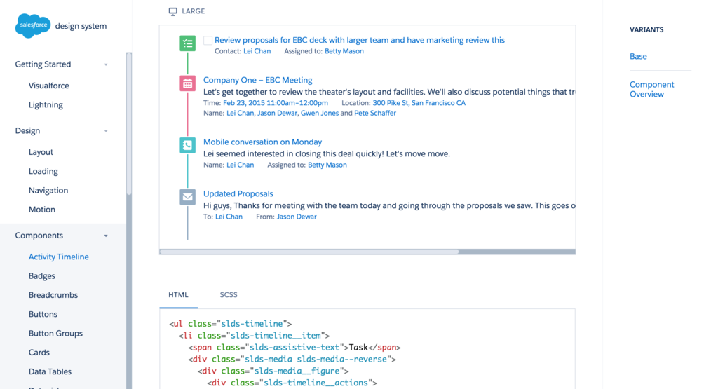This screenshot has width=718, height=389.
Task: Click the slds-assistive-text code line
Action: (294, 348)
